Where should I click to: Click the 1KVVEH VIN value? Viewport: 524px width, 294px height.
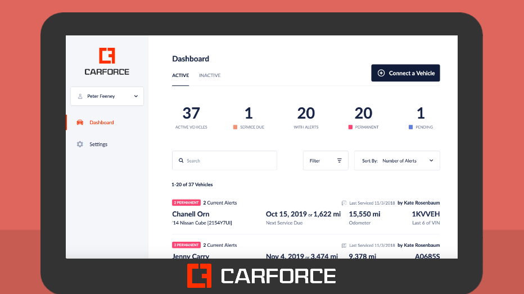pyautogui.click(x=426, y=214)
